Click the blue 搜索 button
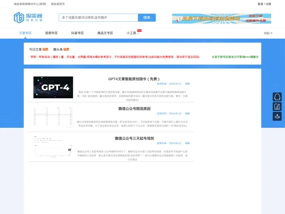This screenshot has width=285, height=214. pos(147,18)
